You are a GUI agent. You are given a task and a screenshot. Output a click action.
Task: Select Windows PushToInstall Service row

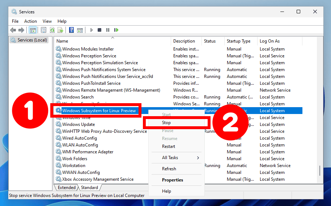click(x=178, y=83)
